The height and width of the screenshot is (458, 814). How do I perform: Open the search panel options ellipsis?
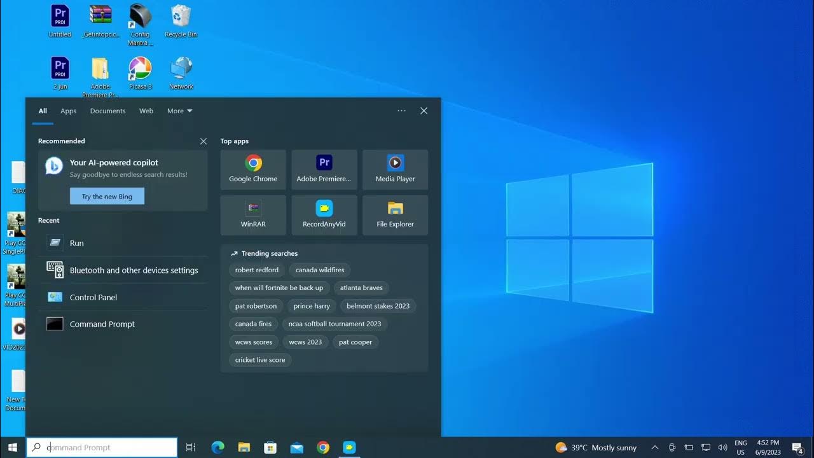(x=401, y=111)
